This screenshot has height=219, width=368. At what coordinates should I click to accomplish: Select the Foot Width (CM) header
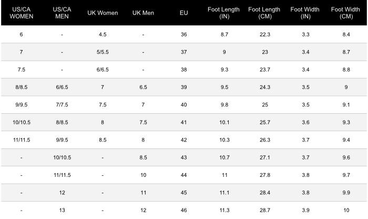346,13
